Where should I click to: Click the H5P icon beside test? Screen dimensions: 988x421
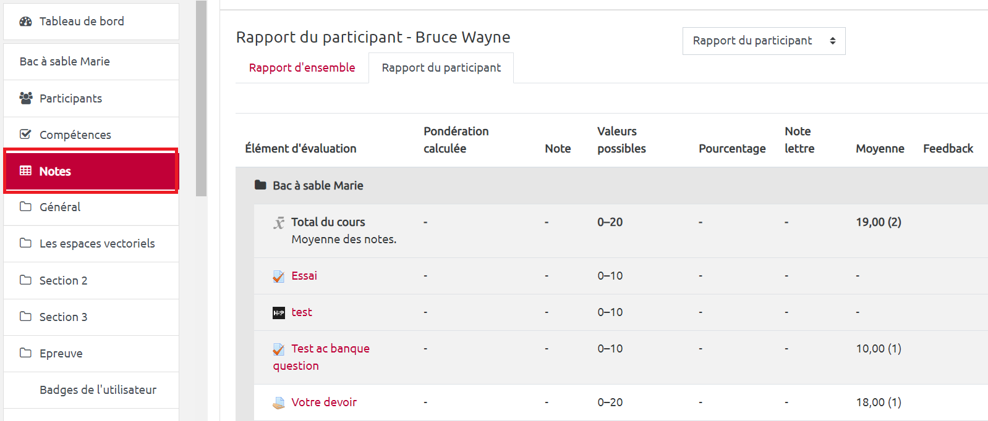pyautogui.click(x=279, y=312)
